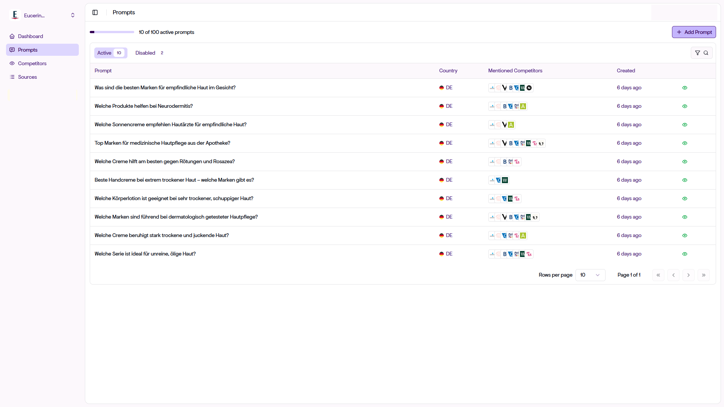
Task: Open Dashboard in the sidebar
Action: (42, 36)
